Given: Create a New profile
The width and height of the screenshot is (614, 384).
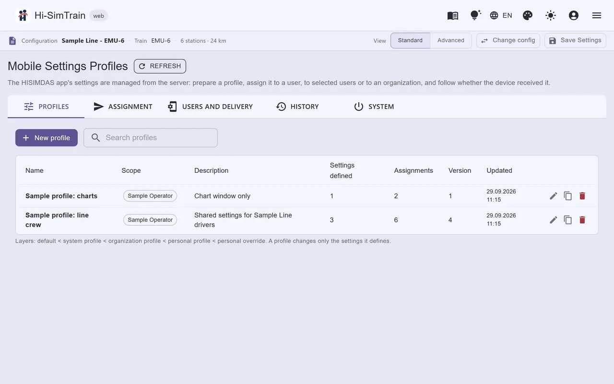Looking at the screenshot, I should (x=47, y=138).
